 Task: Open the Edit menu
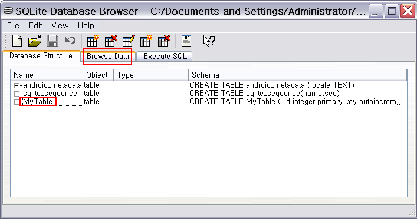coord(35,25)
